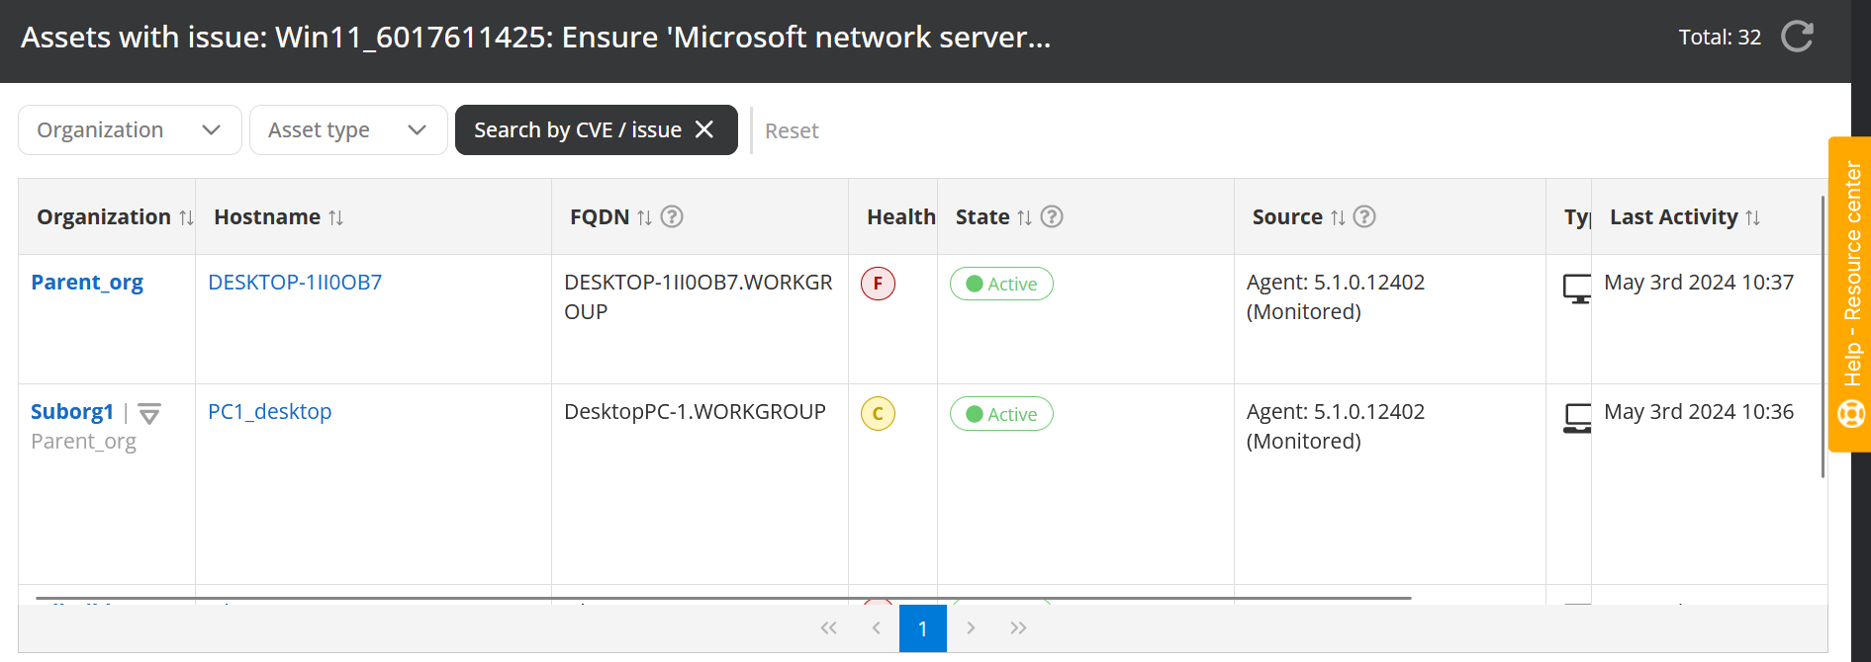Open the Parent_org organization link
1871x662 pixels.
pos(87,283)
